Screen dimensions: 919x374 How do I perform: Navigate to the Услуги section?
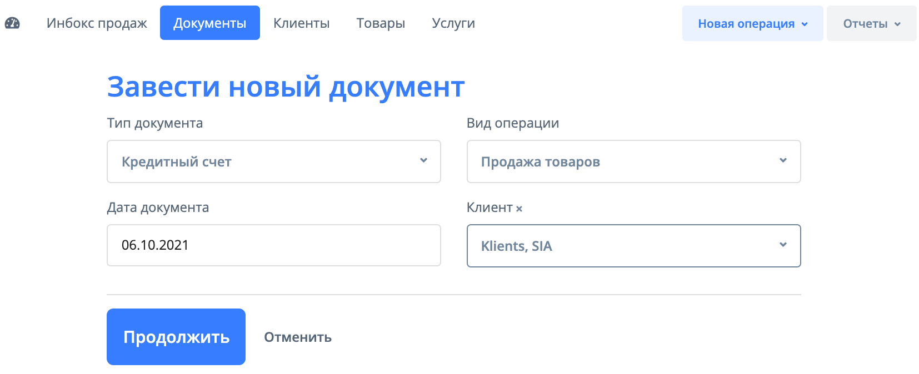pos(453,23)
